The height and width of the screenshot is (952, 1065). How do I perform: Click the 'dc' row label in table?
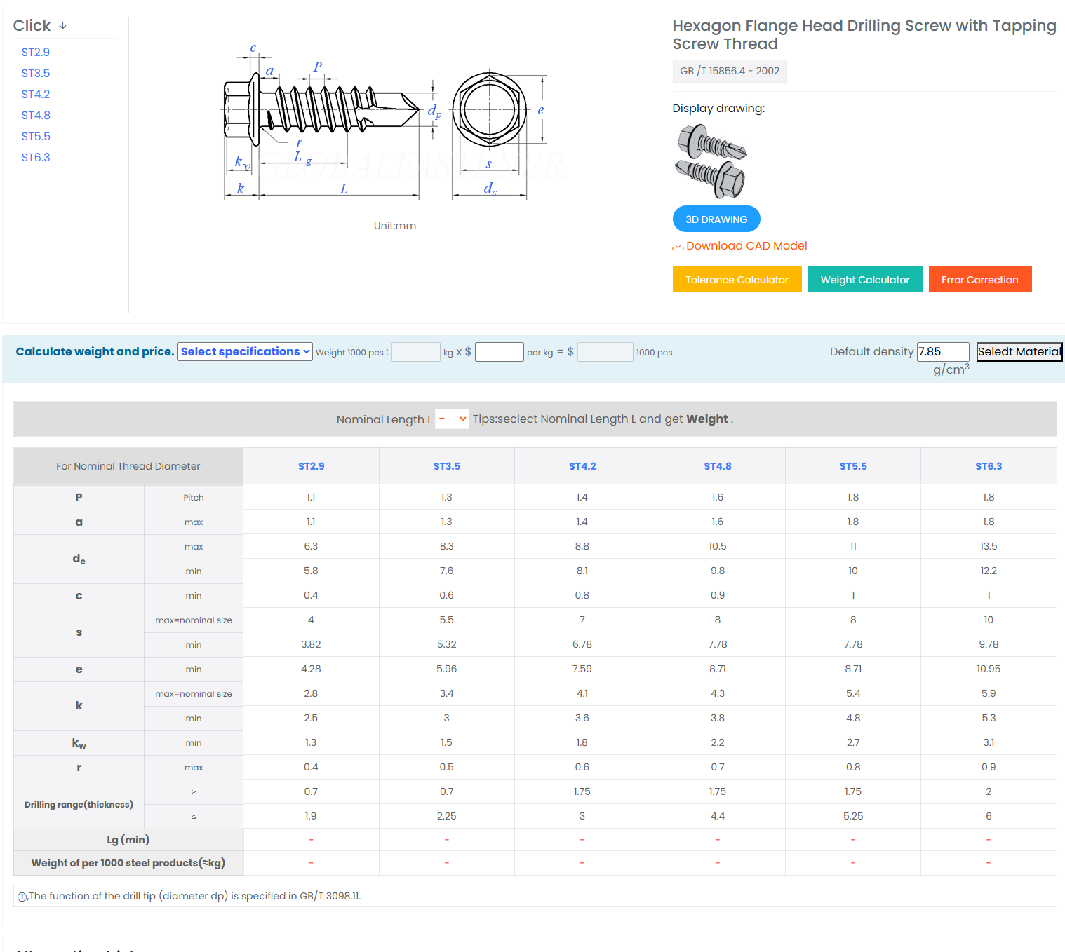click(79, 559)
